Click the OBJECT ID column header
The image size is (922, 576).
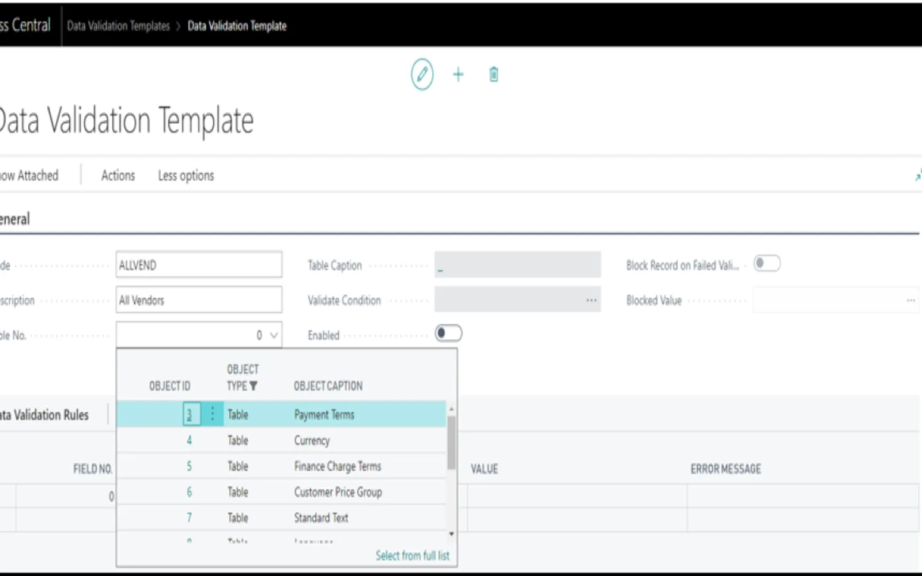(x=169, y=386)
